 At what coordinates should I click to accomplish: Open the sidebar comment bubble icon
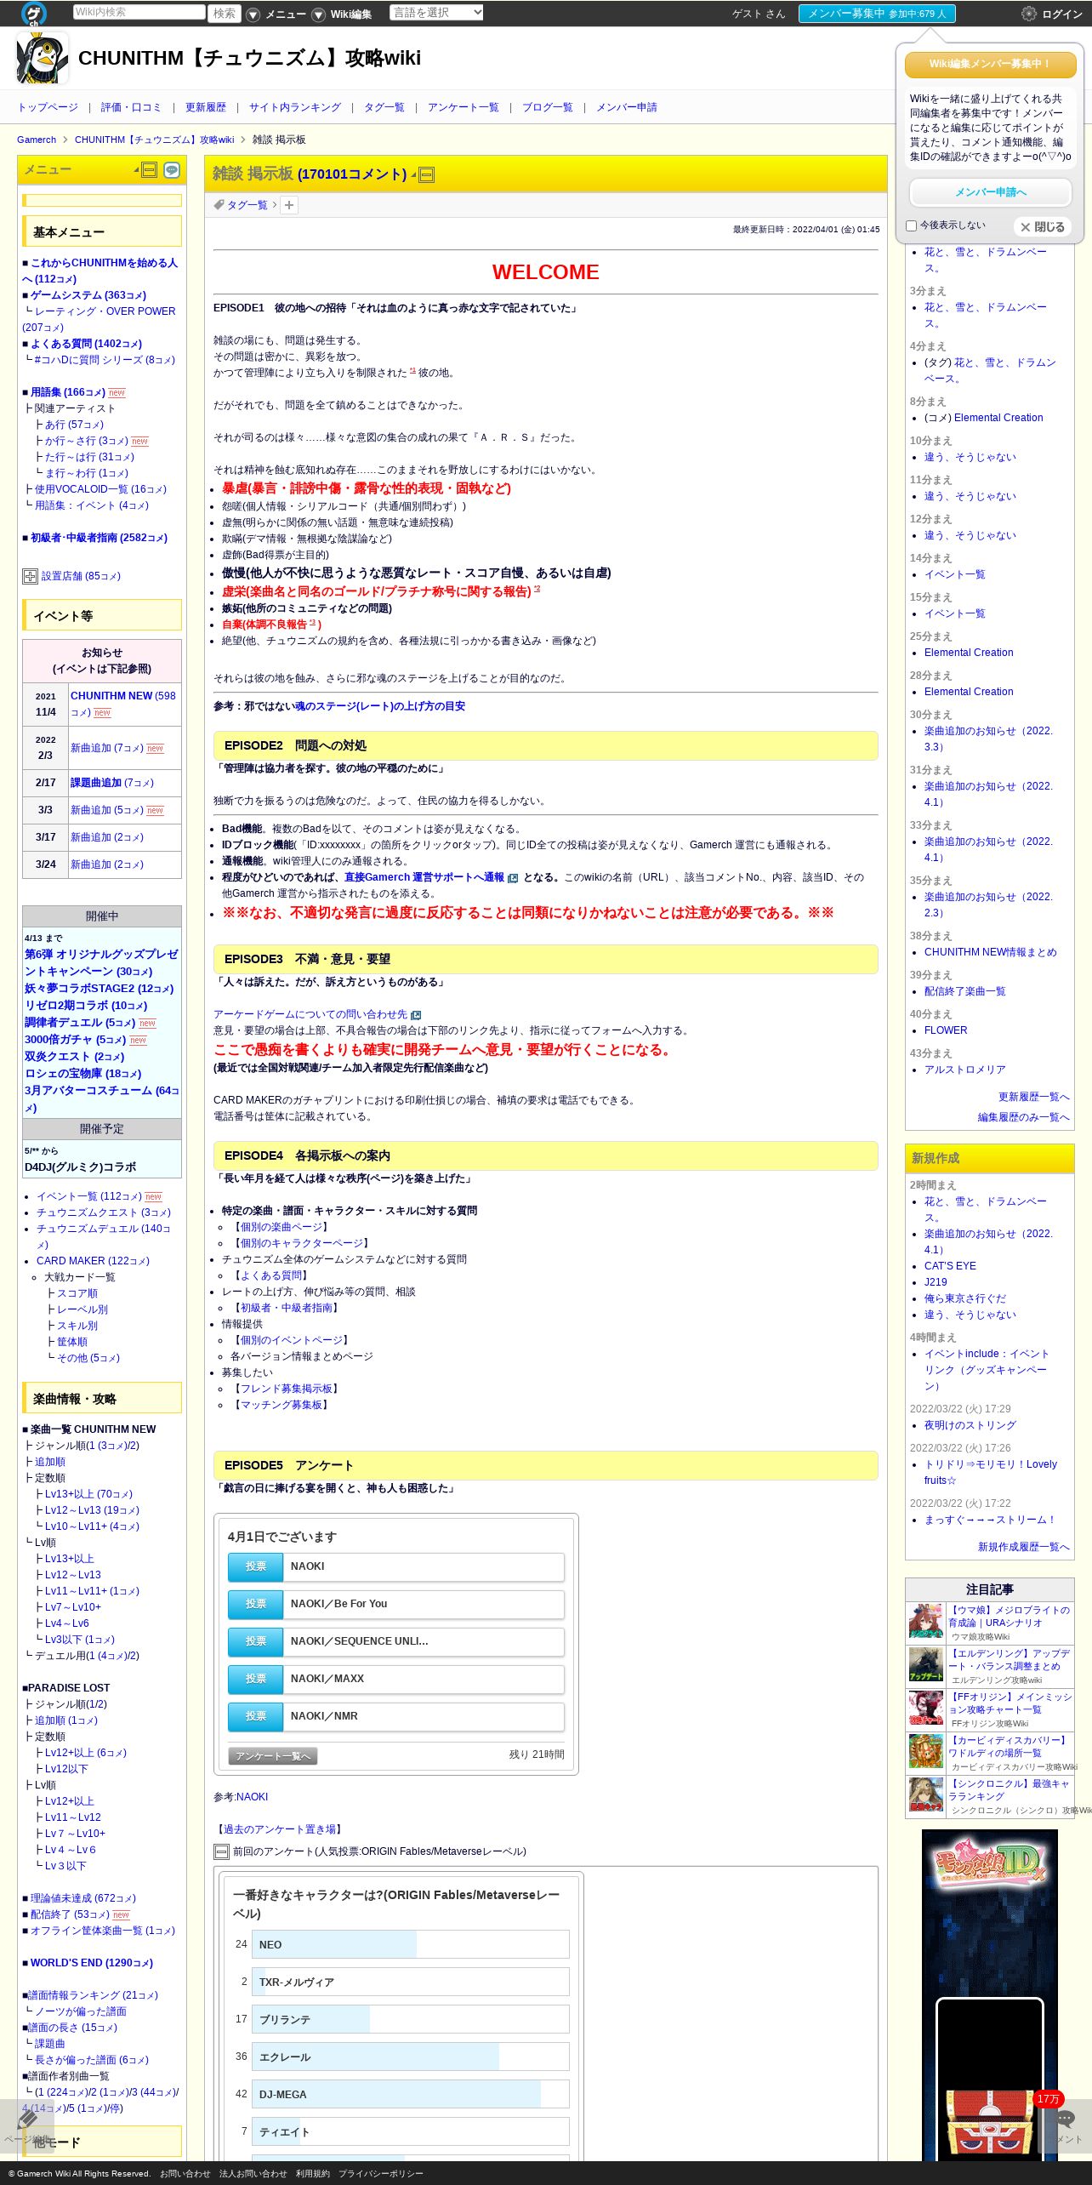(172, 170)
